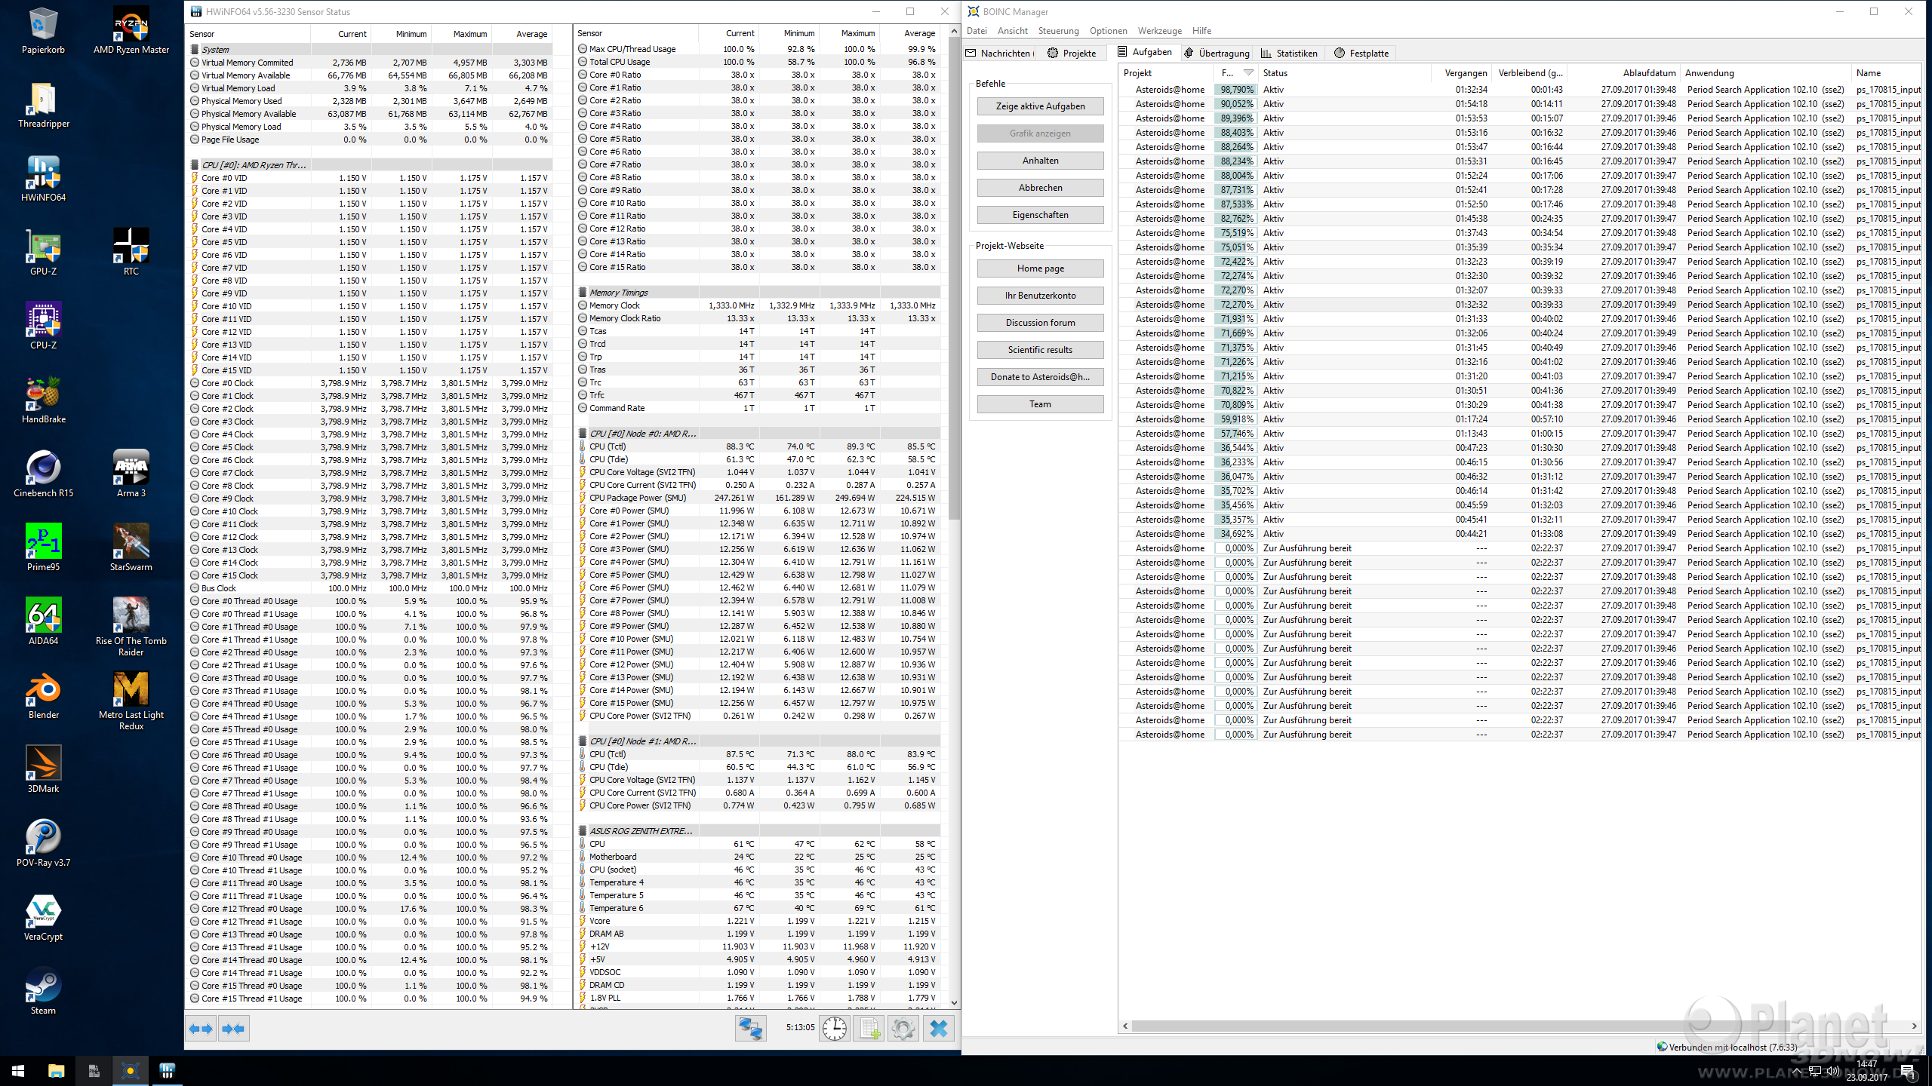Switch to Festplatte tab
This screenshot has width=1932, height=1086.
coord(1361,53)
